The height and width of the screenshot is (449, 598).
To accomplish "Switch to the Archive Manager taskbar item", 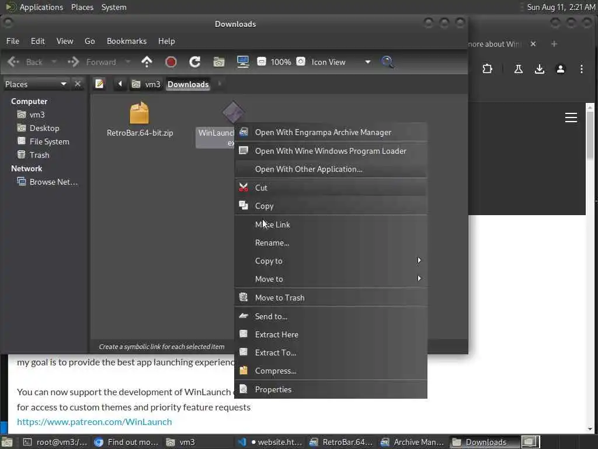I will coord(413,442).
